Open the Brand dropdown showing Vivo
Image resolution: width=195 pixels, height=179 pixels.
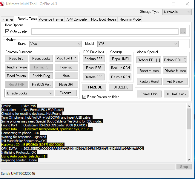pyautogui.click(x=56, y=44)
